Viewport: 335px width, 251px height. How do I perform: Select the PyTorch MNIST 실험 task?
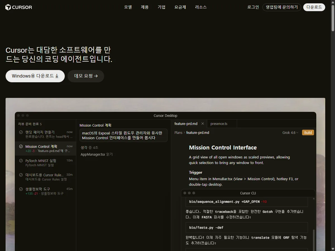tap(46, 163)
